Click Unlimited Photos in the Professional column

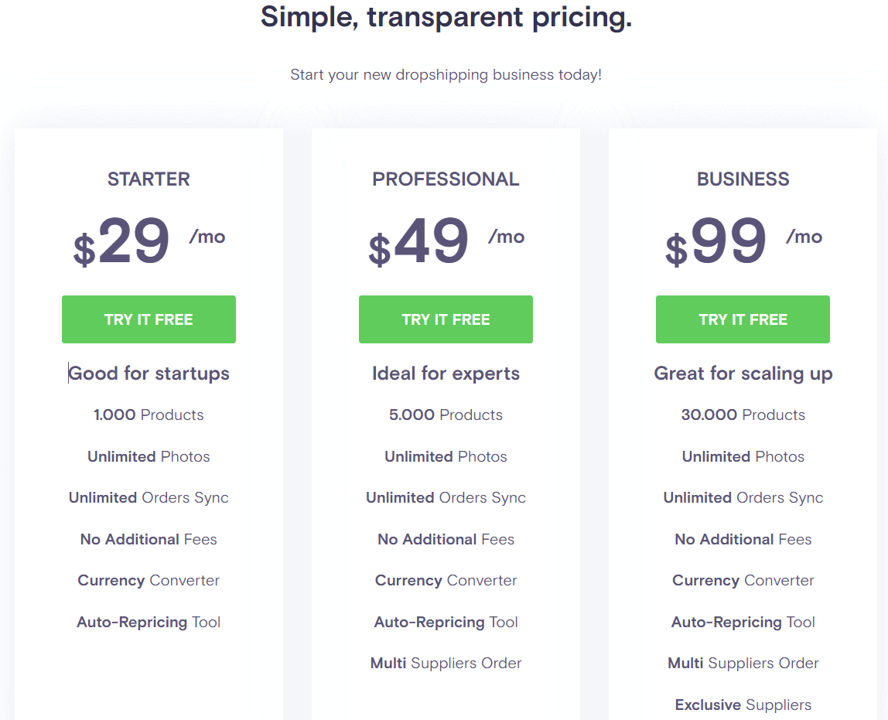pyautogui.click(x=446, y=456)
